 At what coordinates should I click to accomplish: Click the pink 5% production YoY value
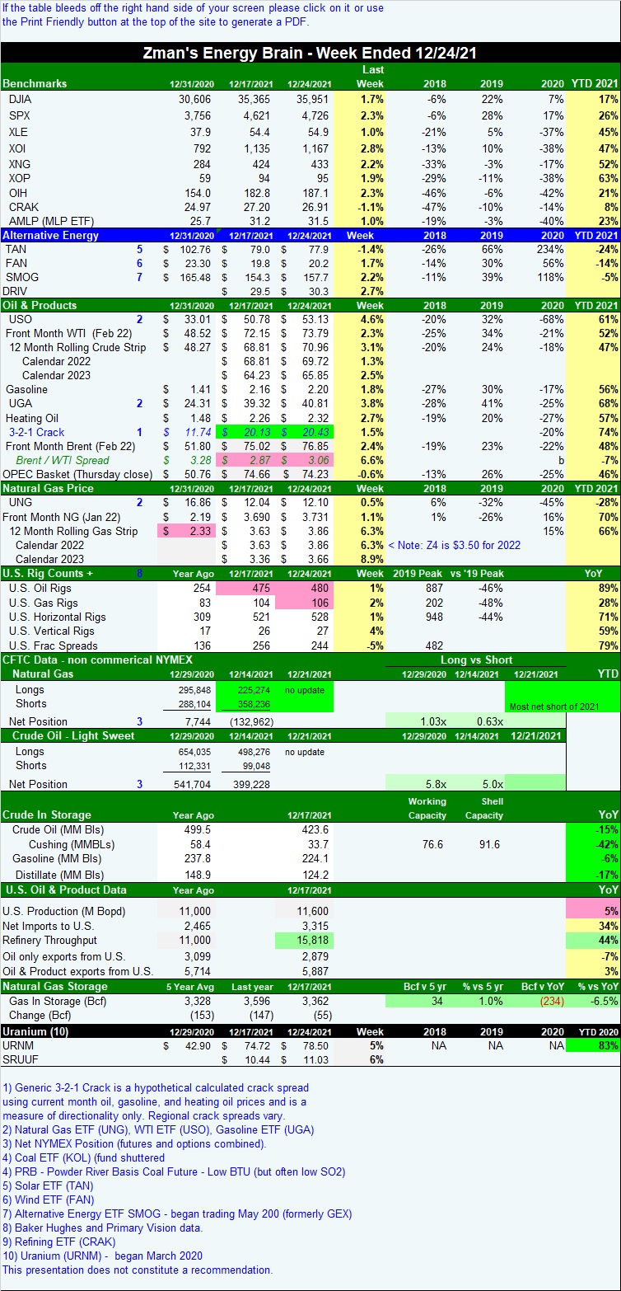(593, 910)
